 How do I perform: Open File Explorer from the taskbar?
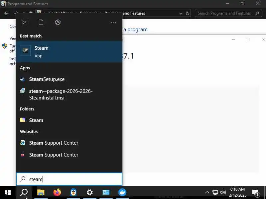coord(41,192)
